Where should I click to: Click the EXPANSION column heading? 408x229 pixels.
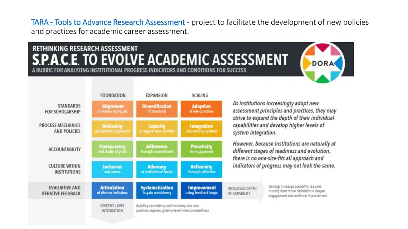[157, 95]
